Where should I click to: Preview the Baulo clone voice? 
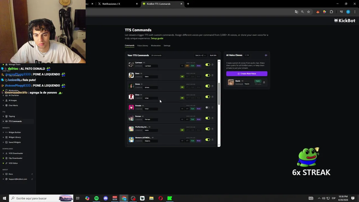coord(242,81)
